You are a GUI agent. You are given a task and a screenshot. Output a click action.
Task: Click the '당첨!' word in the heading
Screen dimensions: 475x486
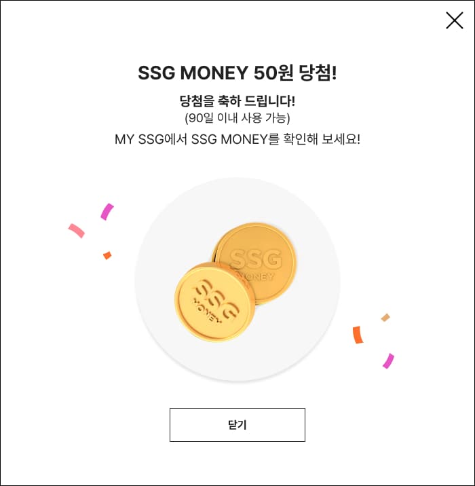(x=318, y=73)
